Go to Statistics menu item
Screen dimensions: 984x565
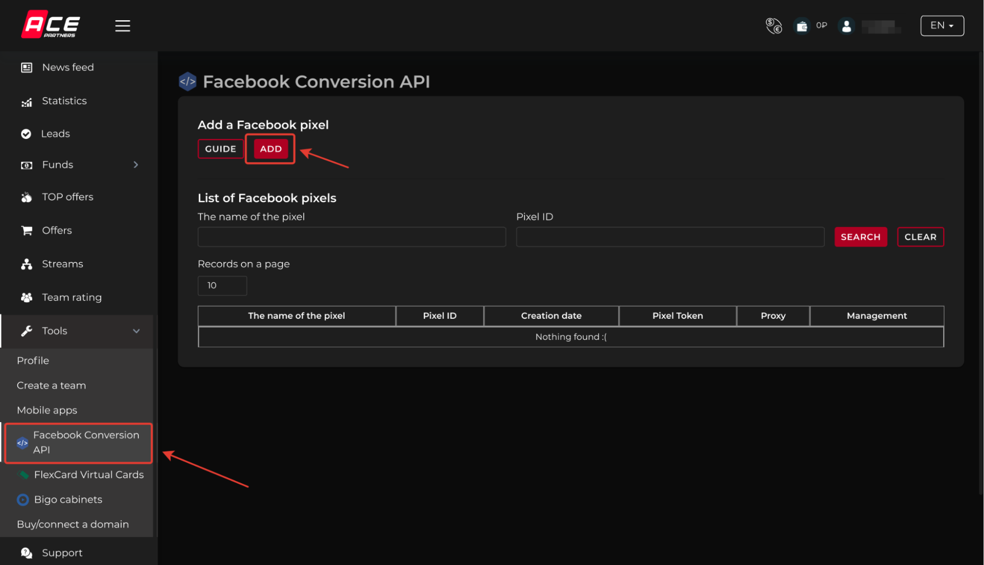tap(64, 101)
